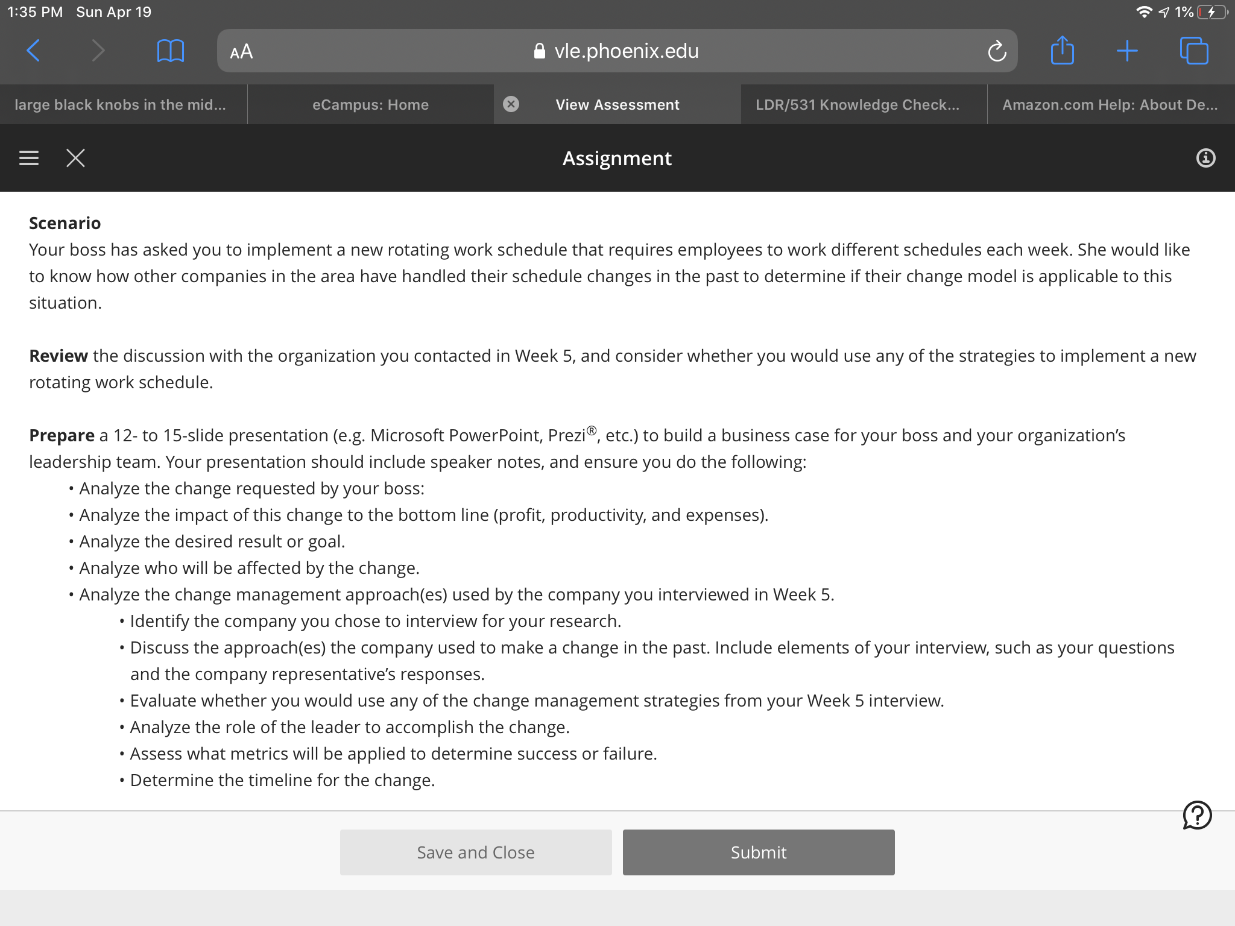Open assignment info circle icon
1235x926 pixels.
tap(1205, 158)
